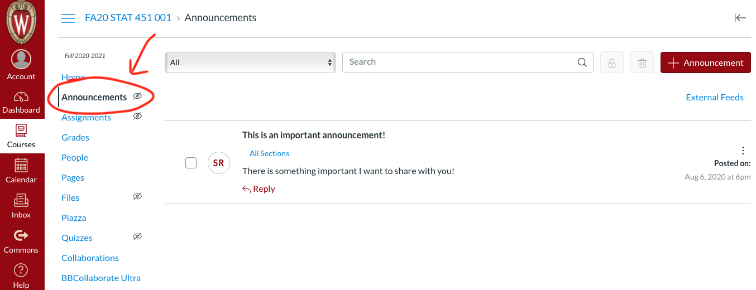
Task: Click the search magnifier icon
Action: 582,62
